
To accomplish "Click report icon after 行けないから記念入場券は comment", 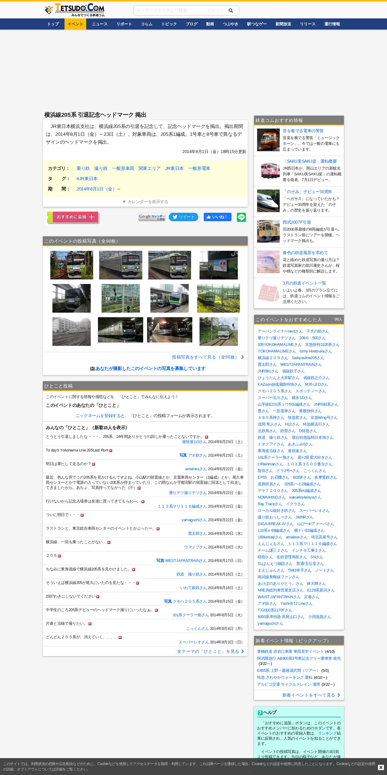I will pos(143,502).
